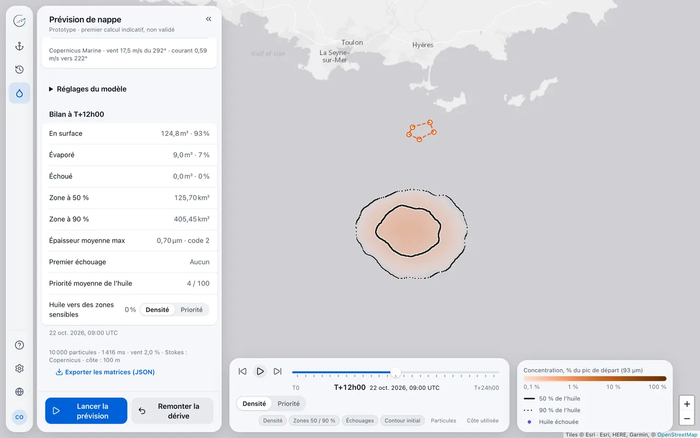Click the En surface value 124,8 m³ · 93 %

(185, 134)
